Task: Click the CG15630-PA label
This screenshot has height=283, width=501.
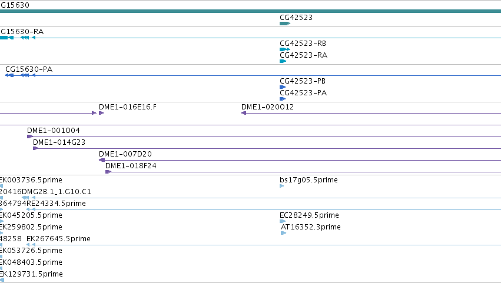Action: tap(29, 69)
